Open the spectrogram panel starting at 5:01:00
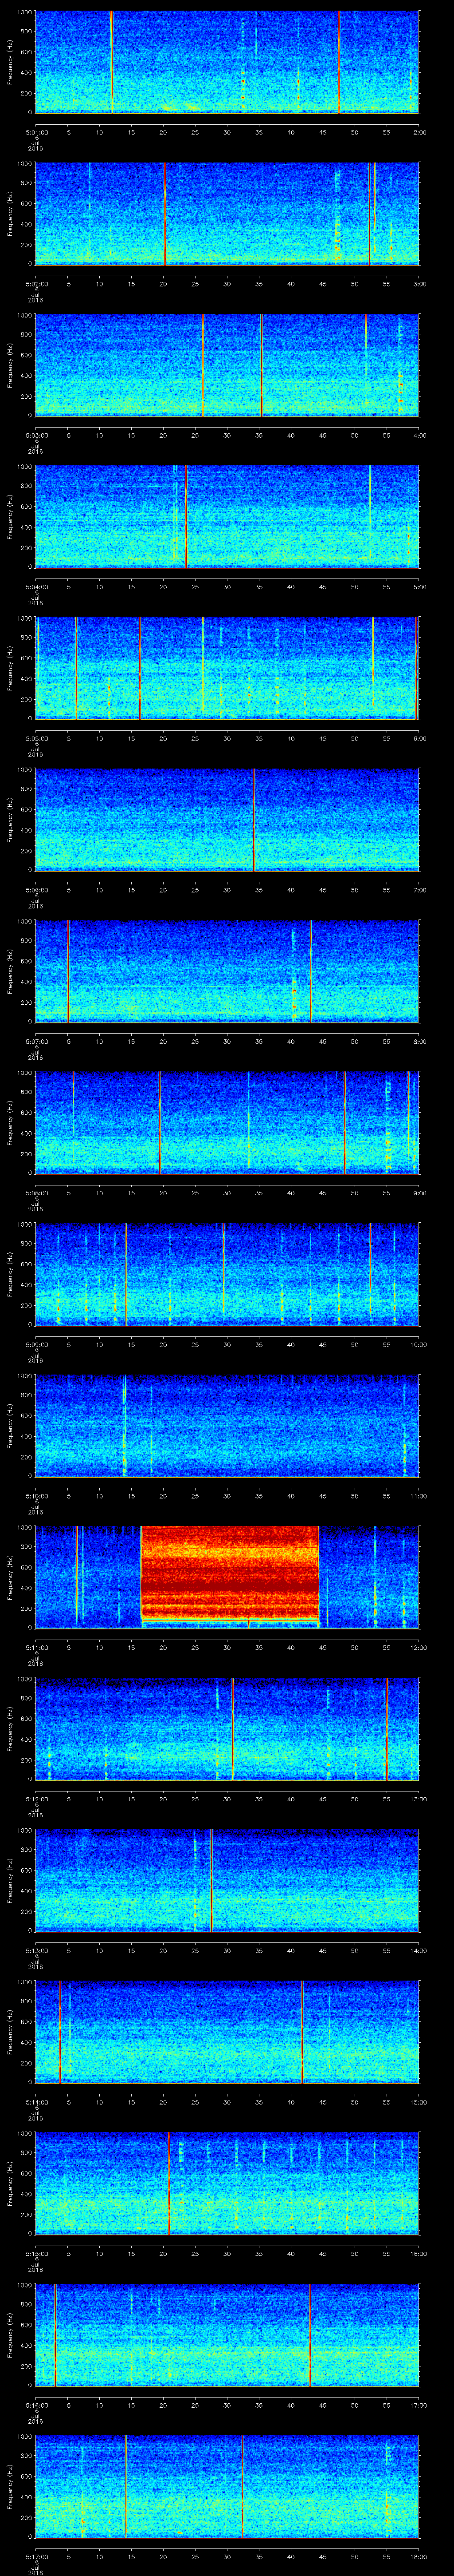The width and height of the screenshot is (454, 2576). (227, 62)
